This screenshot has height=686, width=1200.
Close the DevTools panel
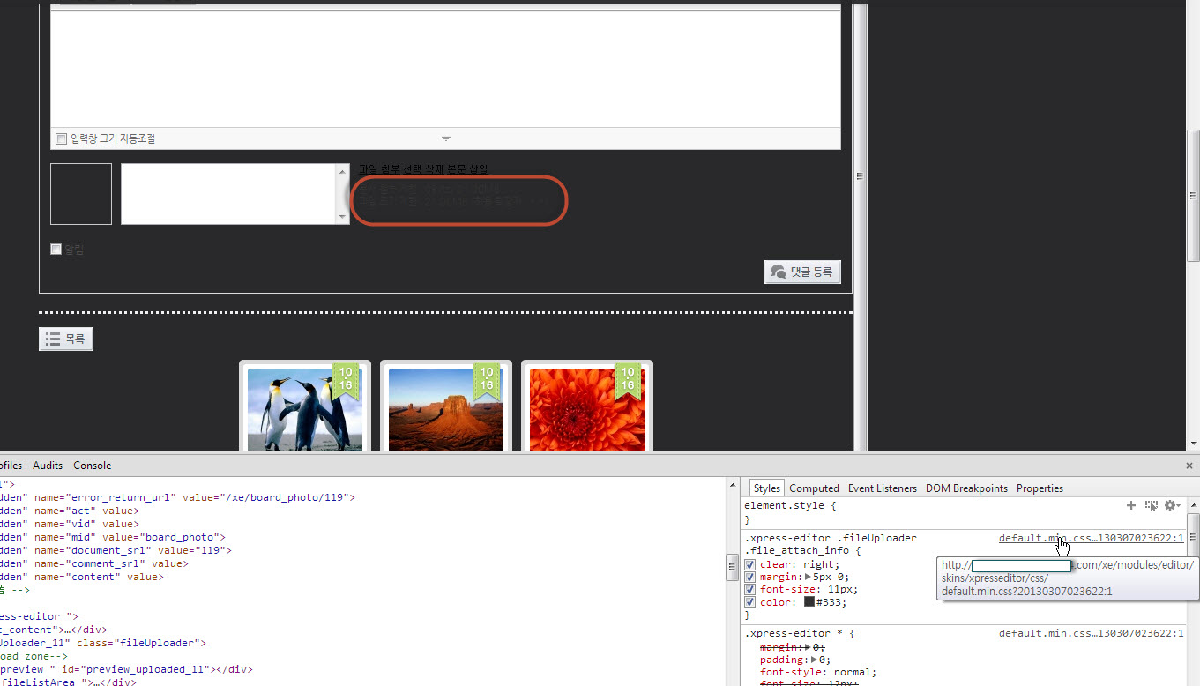tap(1190, 465)
